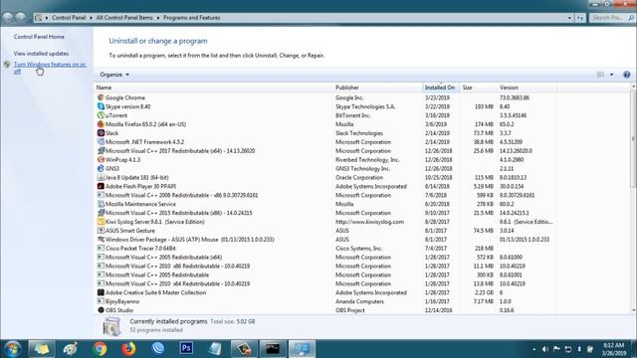Sort the list by Size column
The width and height of the screenshot is (637, 358).
[x=478, y=88]
